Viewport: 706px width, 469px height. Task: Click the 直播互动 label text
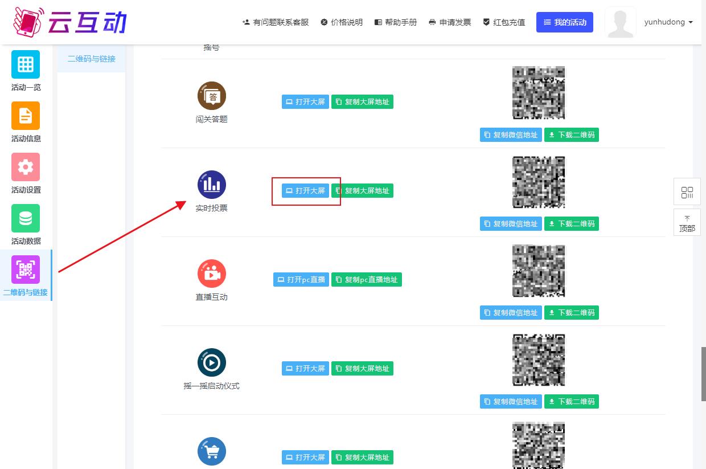pos(212,297)
